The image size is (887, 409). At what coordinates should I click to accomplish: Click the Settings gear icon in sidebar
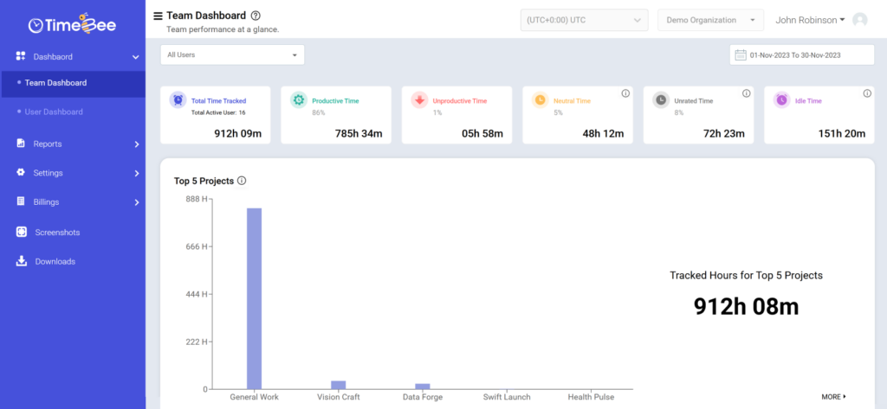tap(21, 172)
